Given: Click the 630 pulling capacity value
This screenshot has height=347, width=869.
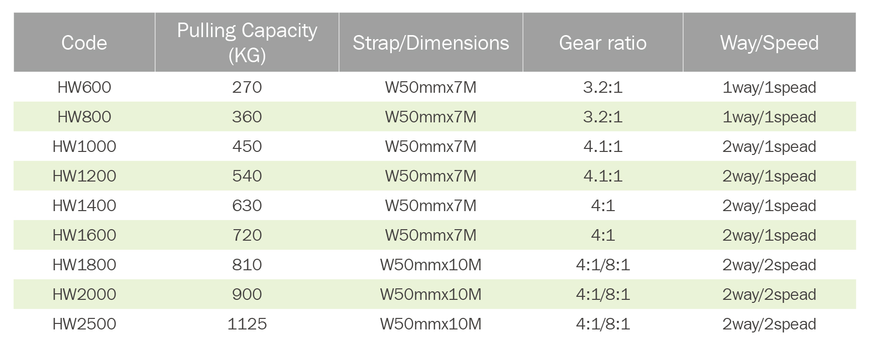Looking at the screenshot, I should pyautogui.click(x=247, y=206).
